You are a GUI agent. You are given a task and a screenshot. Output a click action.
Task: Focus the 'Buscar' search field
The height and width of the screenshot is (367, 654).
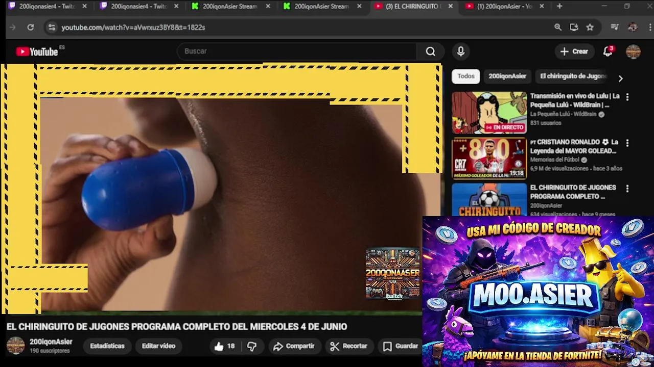pos(296,51)
